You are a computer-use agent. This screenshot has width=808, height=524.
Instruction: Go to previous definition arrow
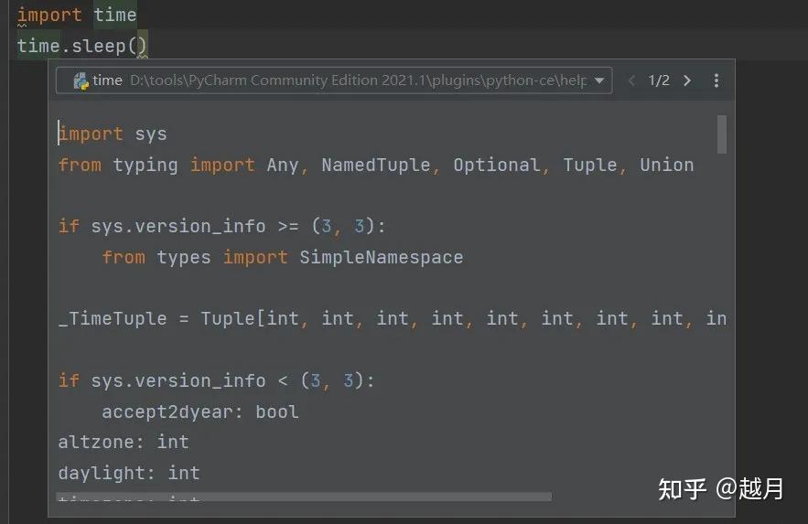coord(631,80)
